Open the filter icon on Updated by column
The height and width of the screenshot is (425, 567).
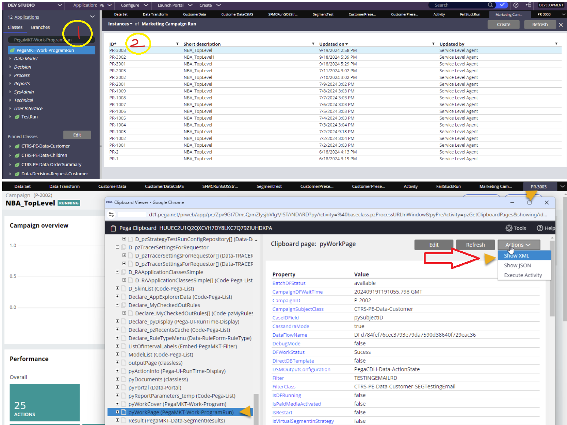click(x=556, y=44)
